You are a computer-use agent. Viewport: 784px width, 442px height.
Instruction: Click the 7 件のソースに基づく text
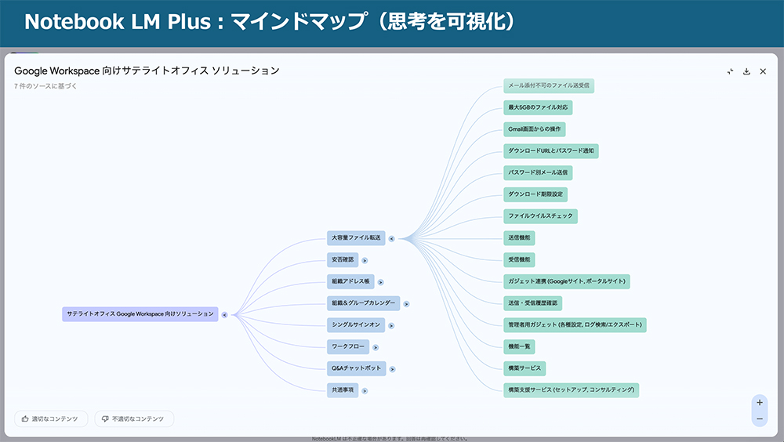[45, 86]
